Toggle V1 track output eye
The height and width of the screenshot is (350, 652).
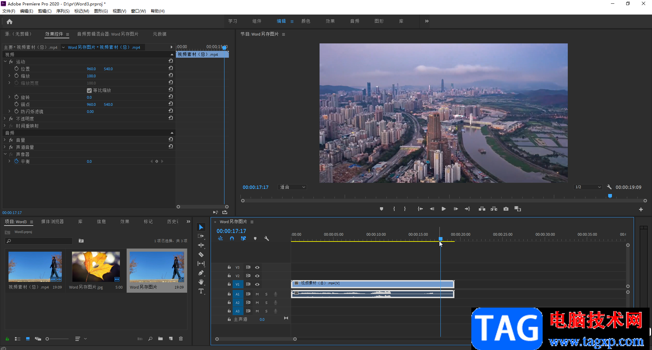[257, 284]
